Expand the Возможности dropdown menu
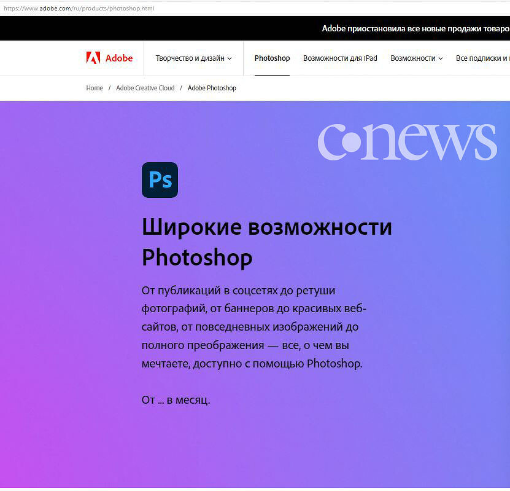Image resolution: width=510 pixels, height=491 pixels. (x=417, y=58)
